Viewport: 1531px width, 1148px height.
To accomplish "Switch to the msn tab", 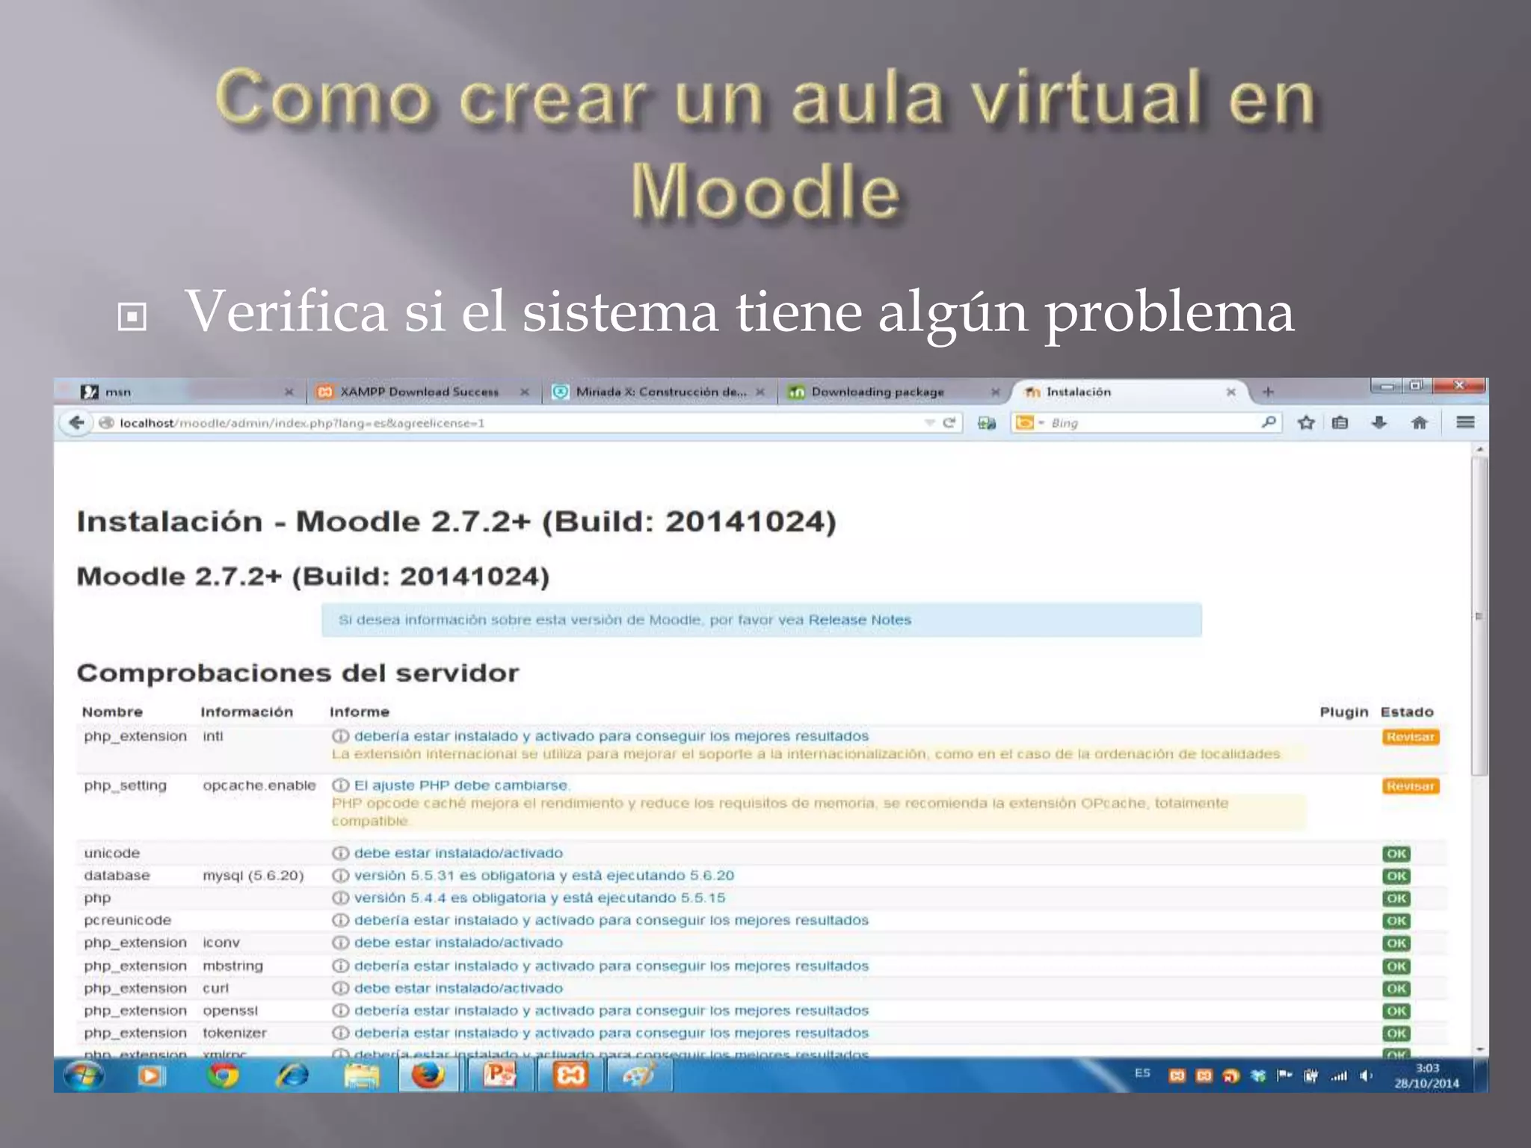I will tap(179, 392).
